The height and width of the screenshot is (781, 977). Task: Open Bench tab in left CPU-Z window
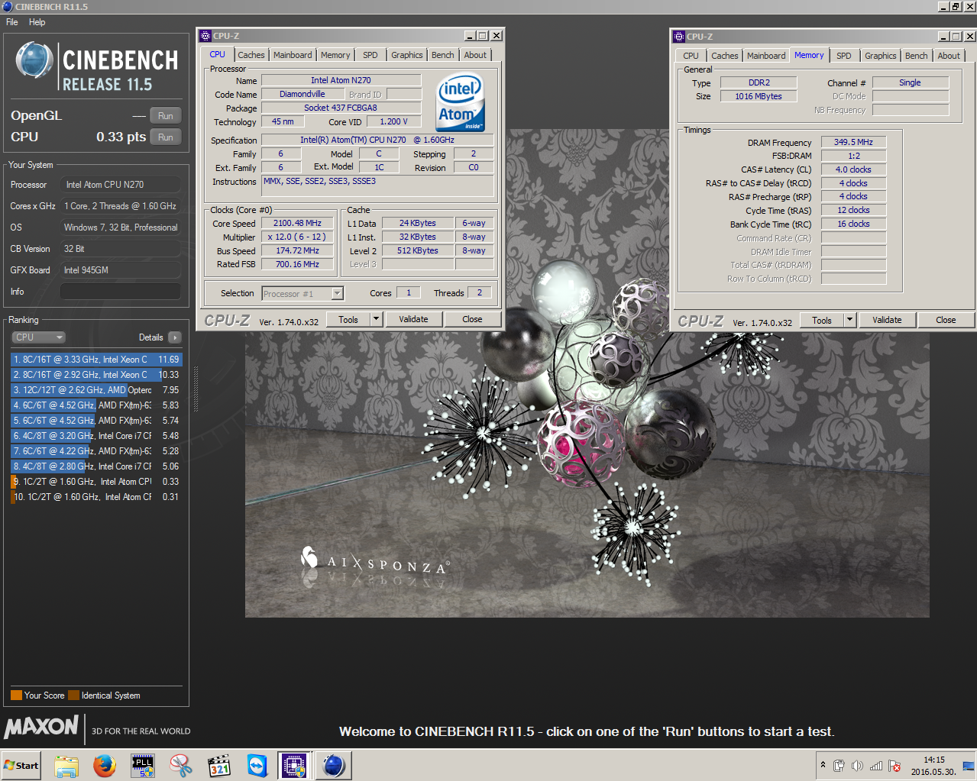443,55
